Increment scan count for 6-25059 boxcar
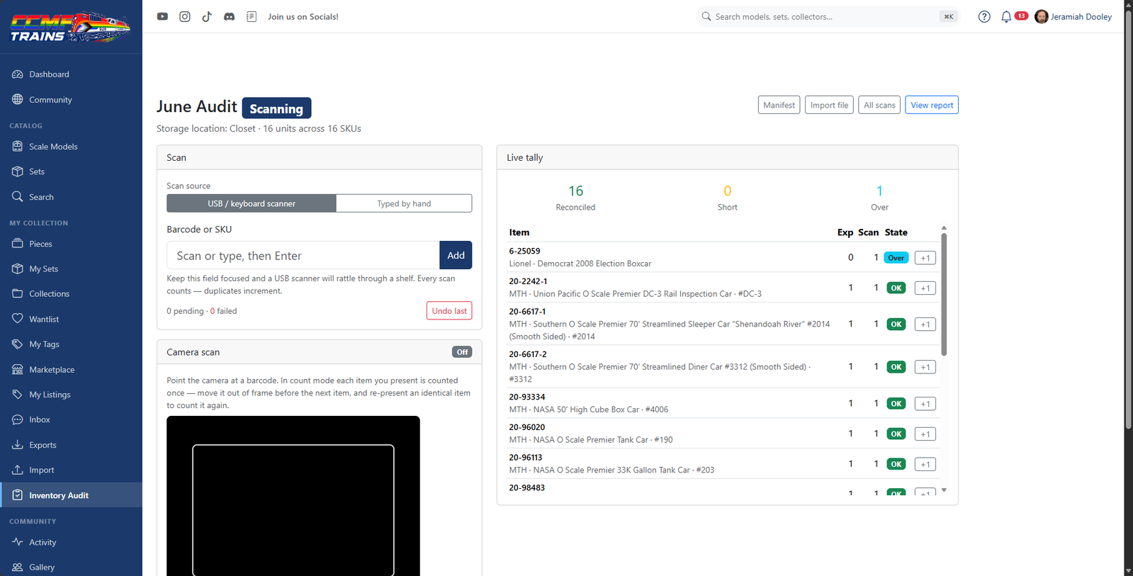This screenshot has width=1133, height=576. pyautogui.click(x=925, y=258)
